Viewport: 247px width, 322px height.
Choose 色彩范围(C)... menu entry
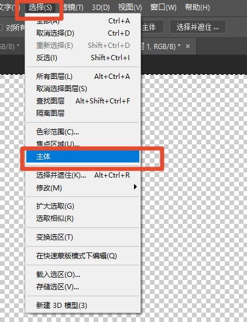point(83,132)
